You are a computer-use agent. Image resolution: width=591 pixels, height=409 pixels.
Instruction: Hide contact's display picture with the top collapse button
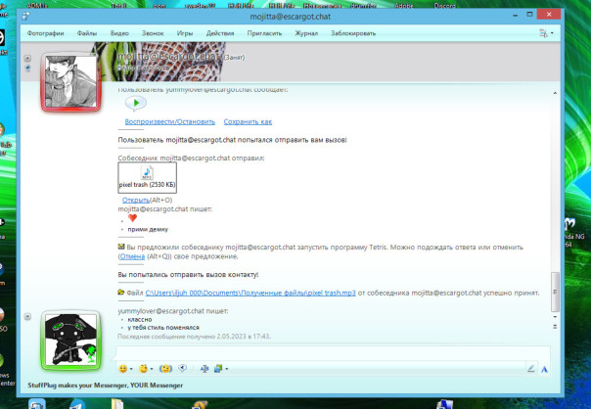(27, 58)
